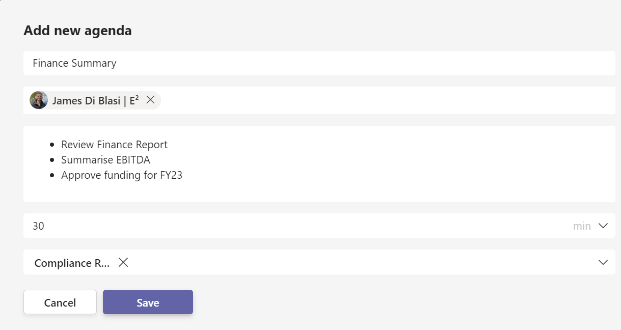Remove James Di Blasi from the agenda

pos(150,100)
